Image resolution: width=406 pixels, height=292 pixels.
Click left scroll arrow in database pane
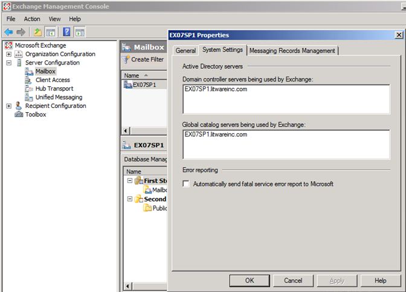(x=127, y=286)
